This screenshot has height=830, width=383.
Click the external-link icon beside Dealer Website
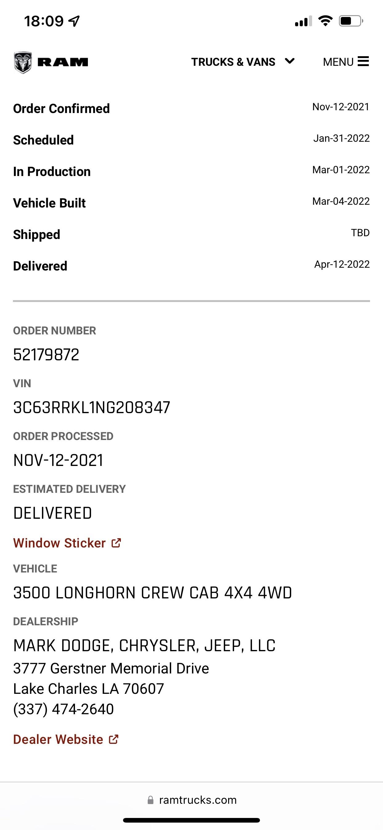[113, 739]
